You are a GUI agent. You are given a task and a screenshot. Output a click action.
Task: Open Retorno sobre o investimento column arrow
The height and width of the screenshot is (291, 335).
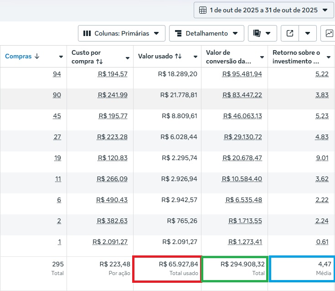[329, 57]
